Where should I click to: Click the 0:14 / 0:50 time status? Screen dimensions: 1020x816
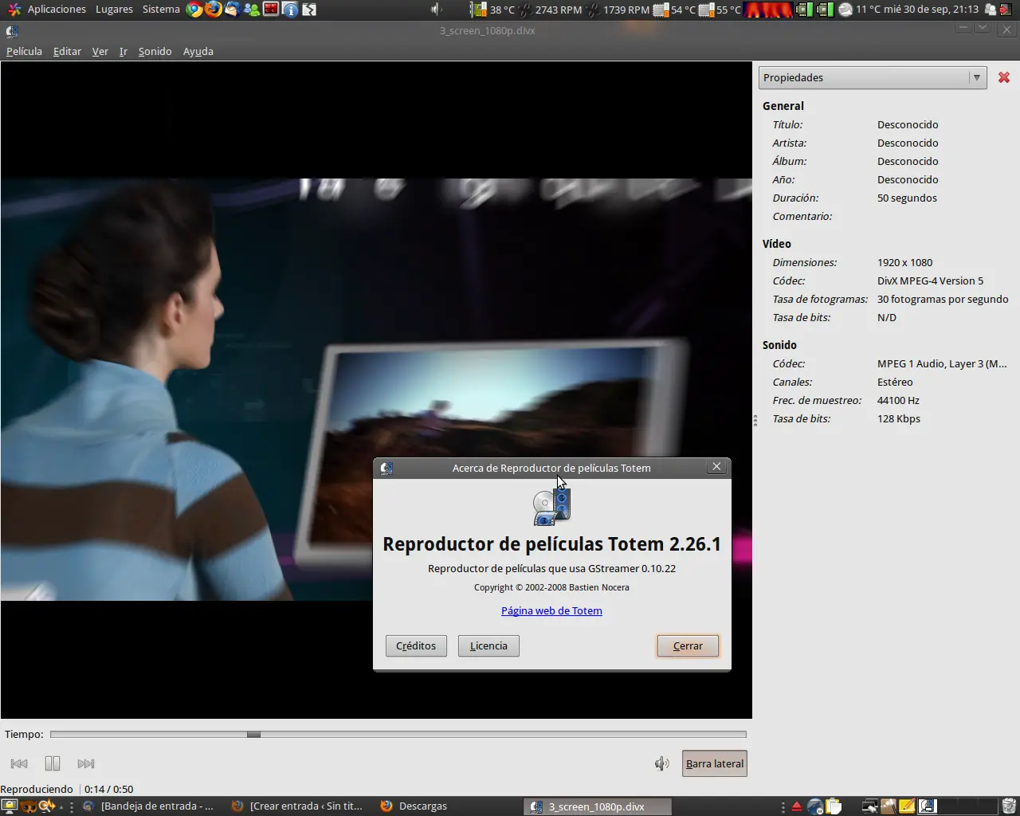108,789
